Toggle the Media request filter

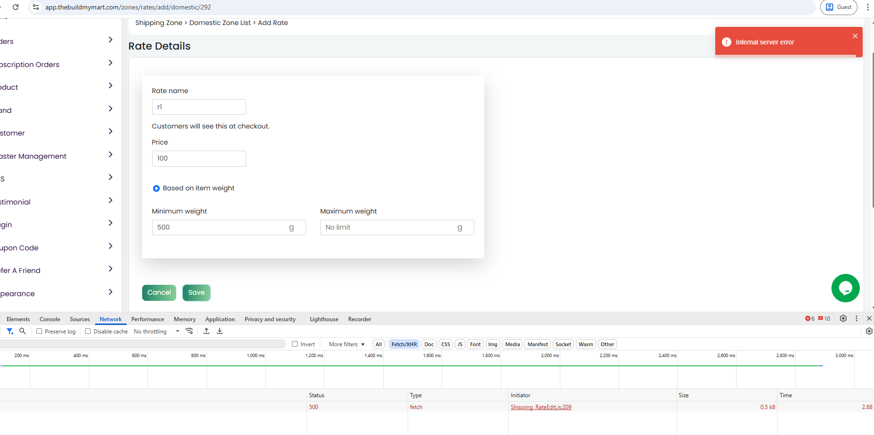click(x=513, y=344)
